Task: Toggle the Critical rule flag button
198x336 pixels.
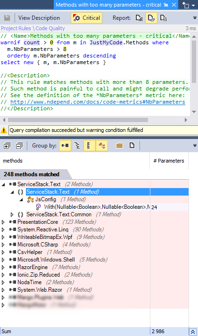Action: coord(87,18)
